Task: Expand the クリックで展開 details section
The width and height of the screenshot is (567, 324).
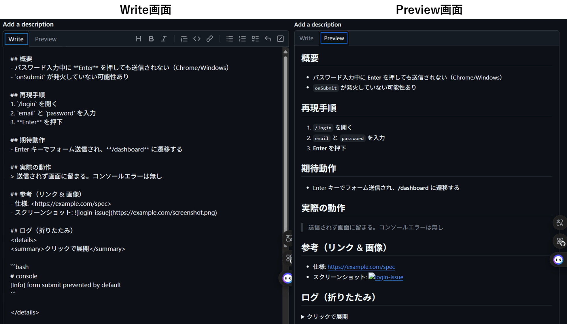Action: coord(324,317)
